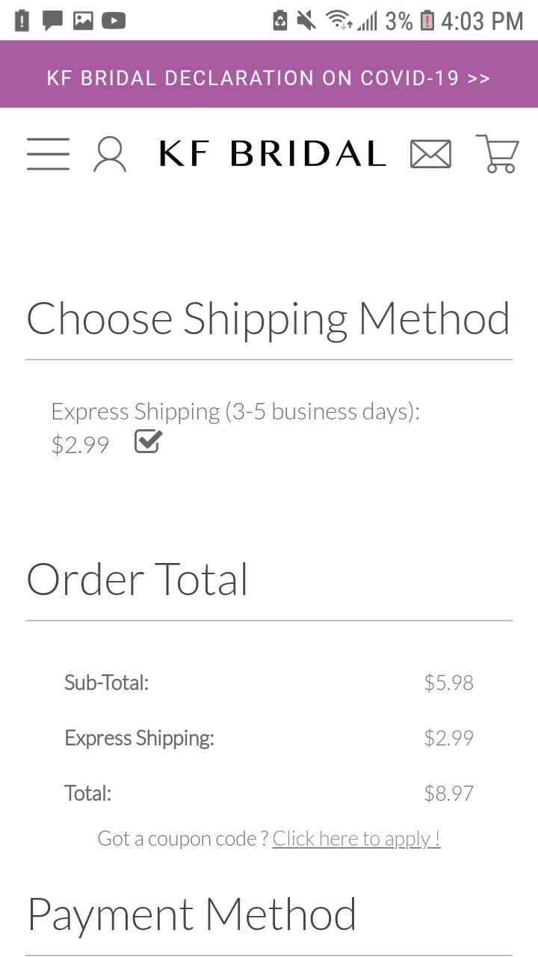This screenshot has width=538, height=957.
Task: Open the shopping cart
Action: point(497,154)
